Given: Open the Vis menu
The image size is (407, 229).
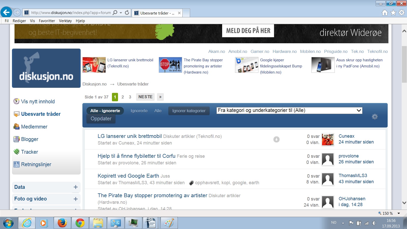Looking at the screenshot, I should pos(32,21).
